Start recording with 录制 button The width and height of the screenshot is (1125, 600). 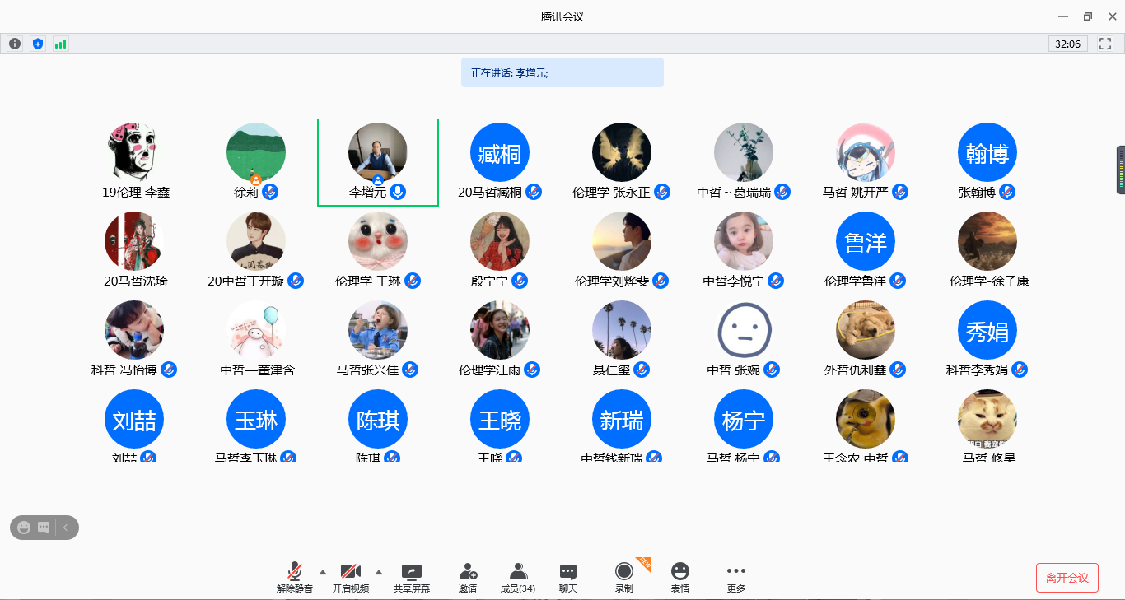click(x=624, y=578)
